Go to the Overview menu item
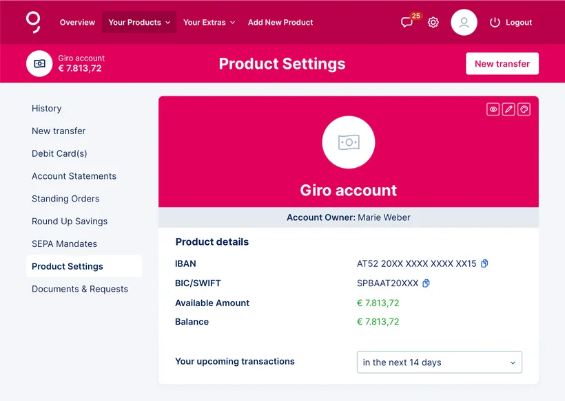Screen dimensions: 565x401 tap(77, 22)
